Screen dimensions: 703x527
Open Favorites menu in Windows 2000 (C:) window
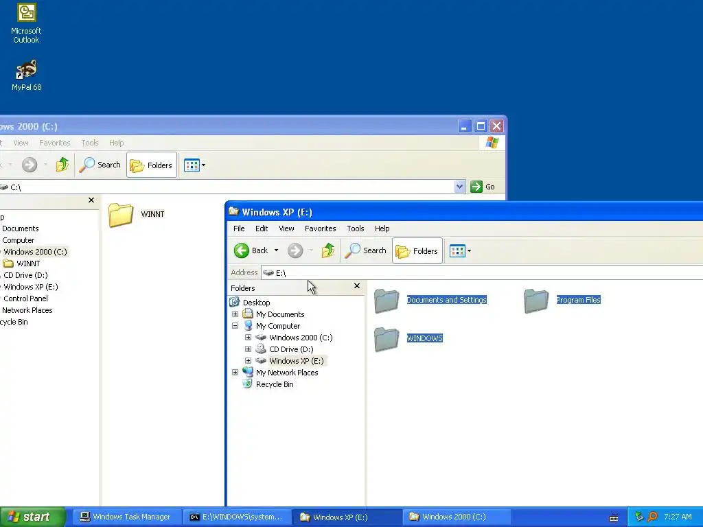pyautogui.click(x=55, y=143)
